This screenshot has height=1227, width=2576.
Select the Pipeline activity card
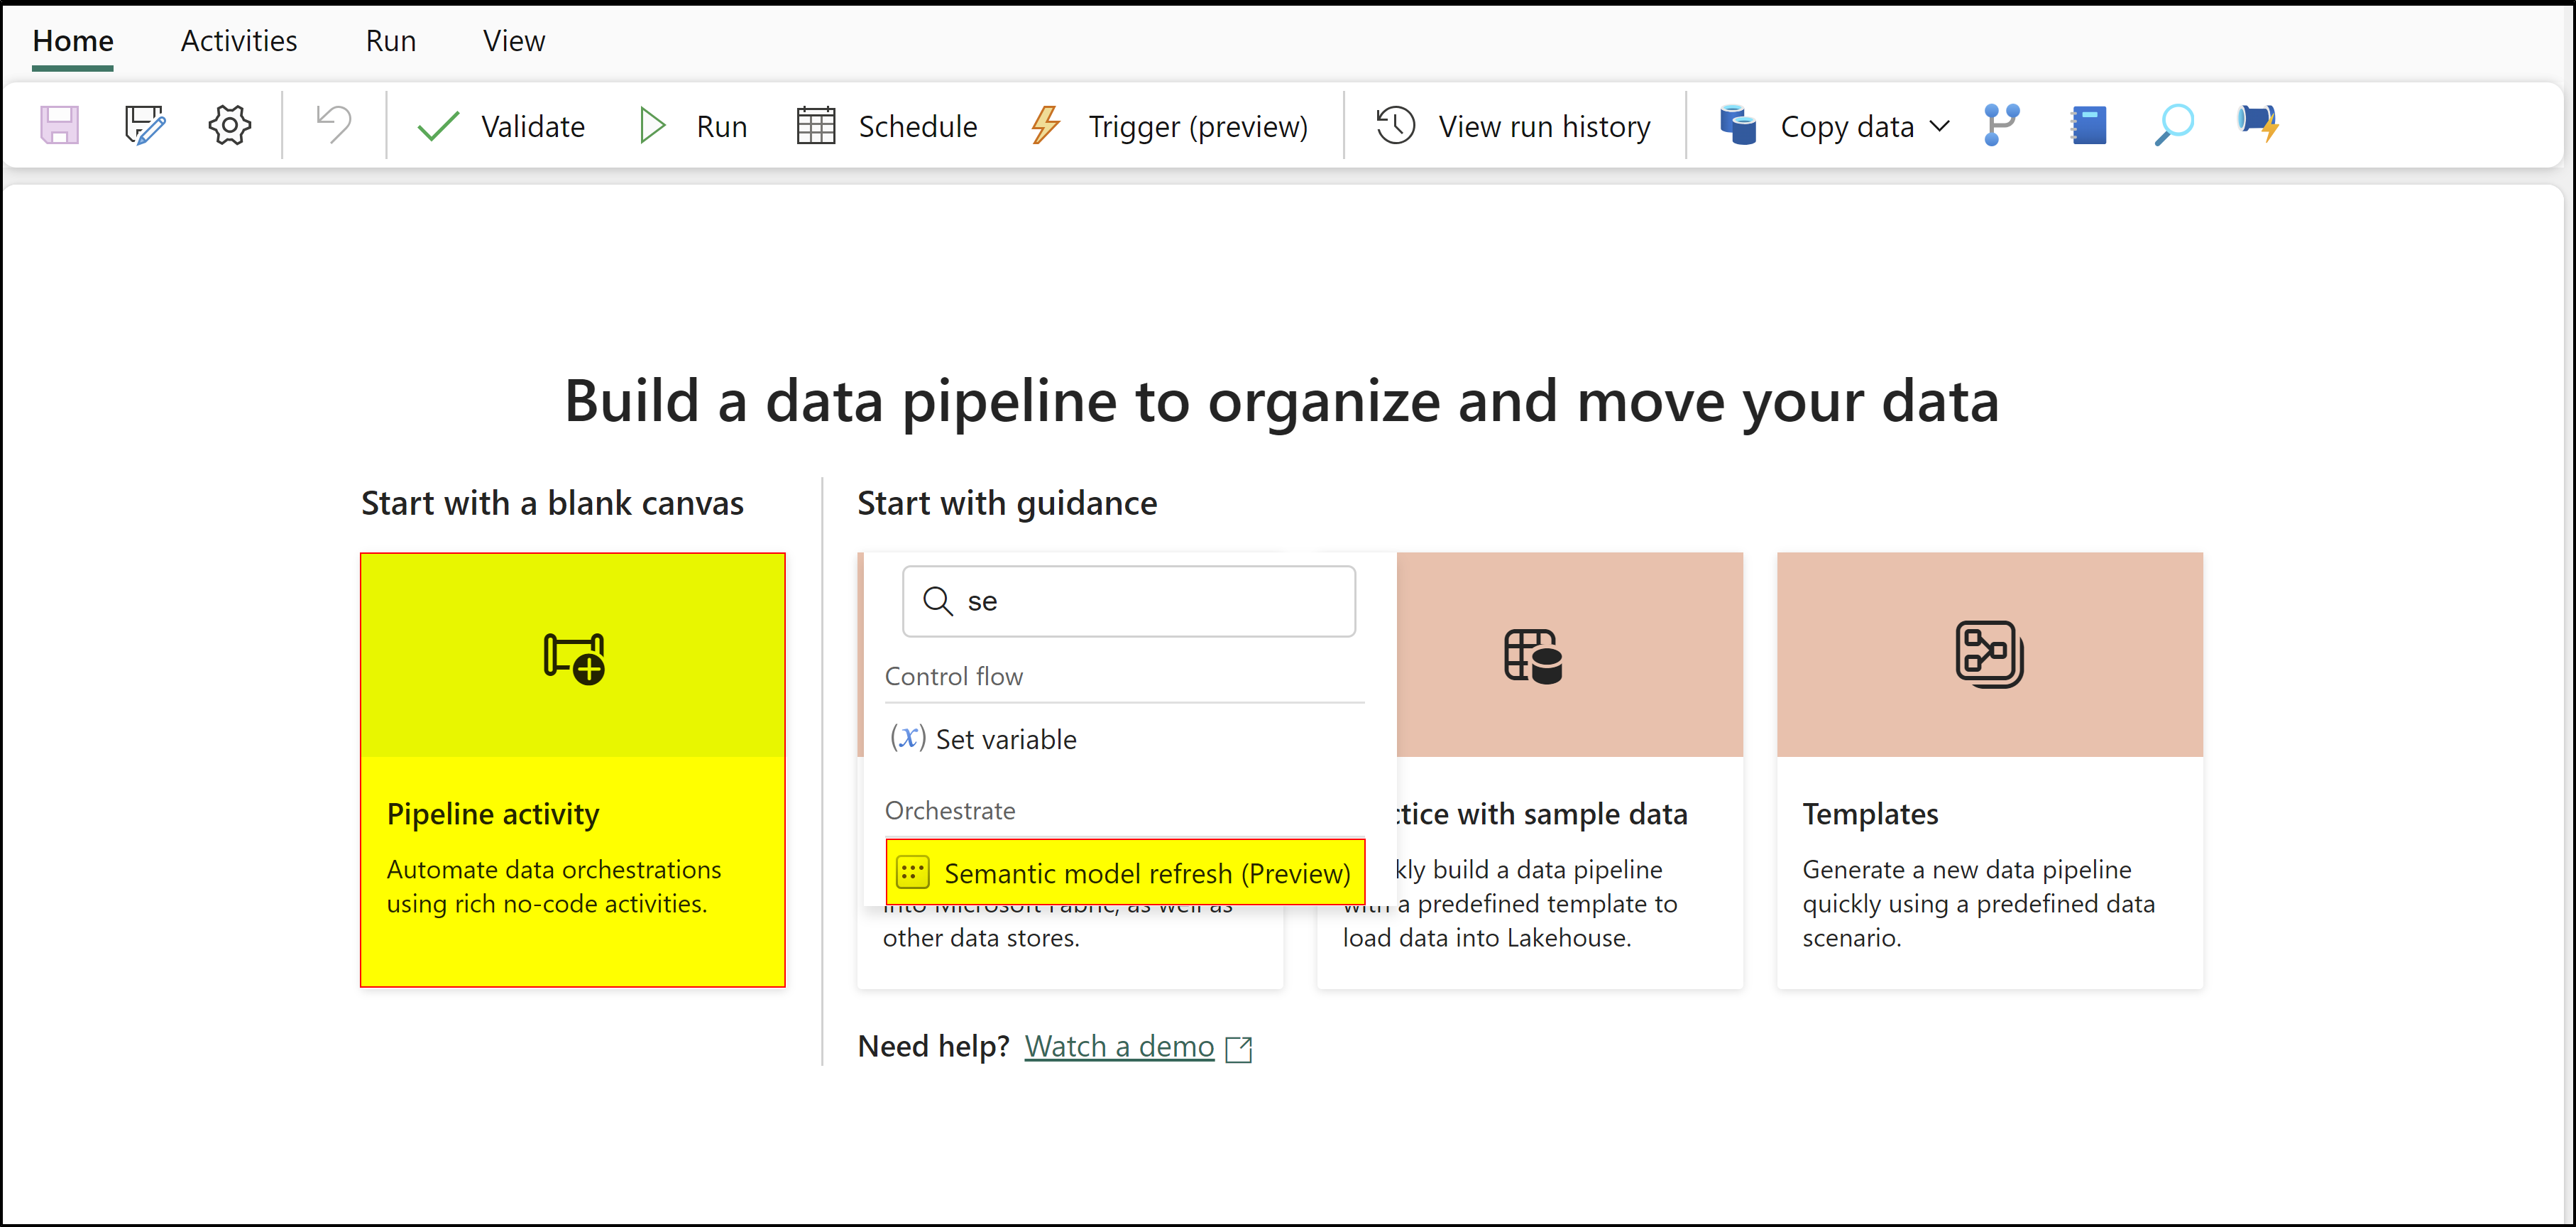click(x=572, y=770)
